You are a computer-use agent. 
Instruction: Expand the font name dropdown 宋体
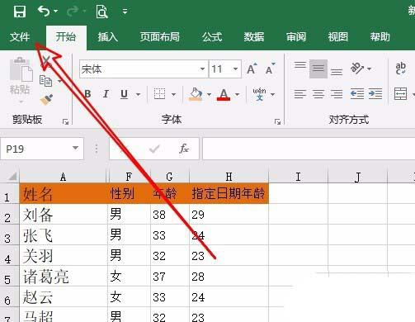(x=202, y=69)
